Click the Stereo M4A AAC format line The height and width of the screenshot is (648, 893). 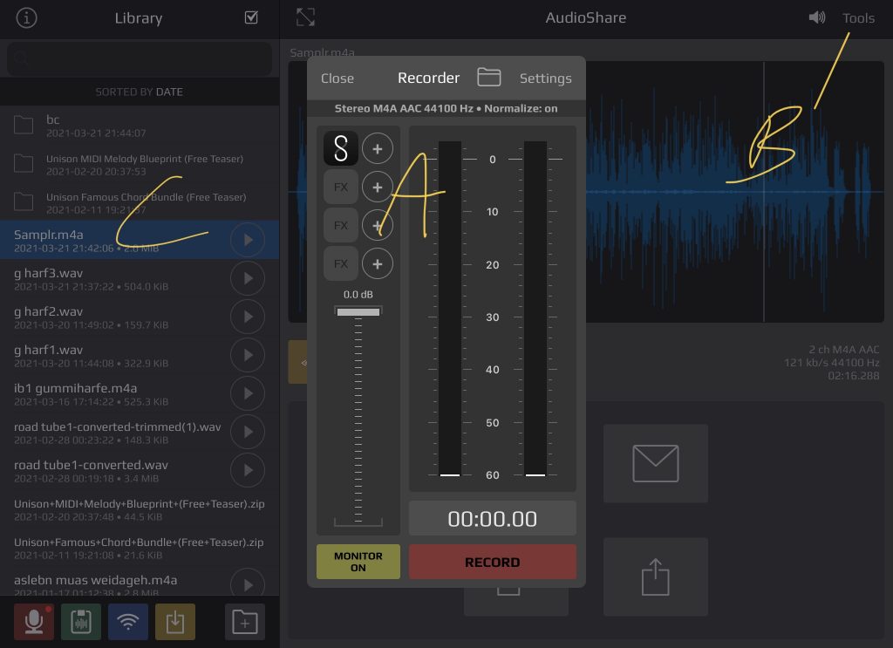(446, 108)
